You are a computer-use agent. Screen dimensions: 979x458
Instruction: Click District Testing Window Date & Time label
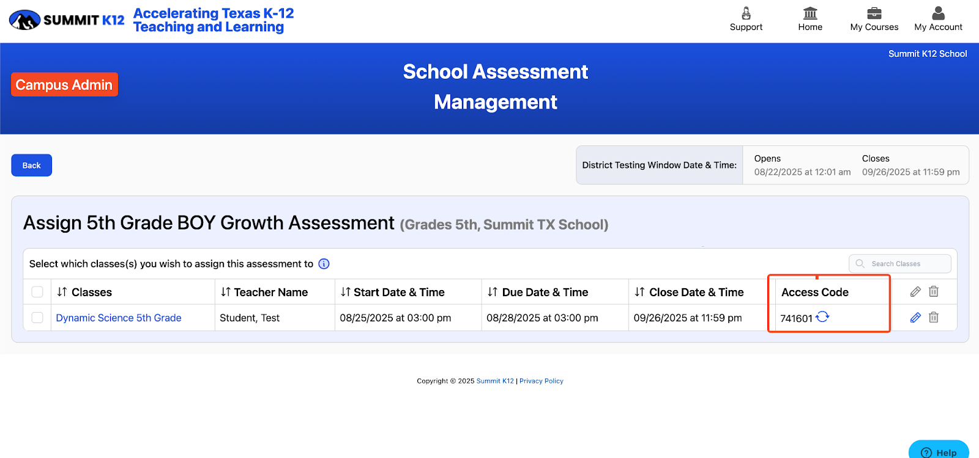[x=659, y=165]
